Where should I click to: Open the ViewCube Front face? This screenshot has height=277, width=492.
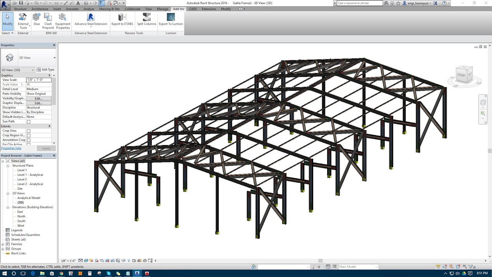coord(461,75)
